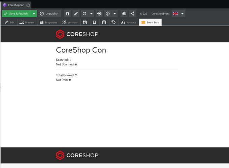Click the 'Not Paid: 0' text
The width and height of the screenshot is (229, 168).
(x=63, y=80)
